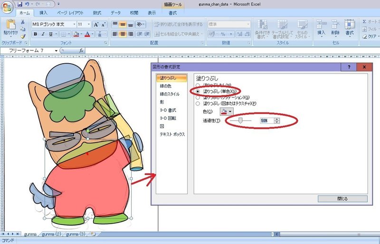The image size is (380, 244).
Task: Expand quick access toolbar customize arrow
Action: [58, 4]
